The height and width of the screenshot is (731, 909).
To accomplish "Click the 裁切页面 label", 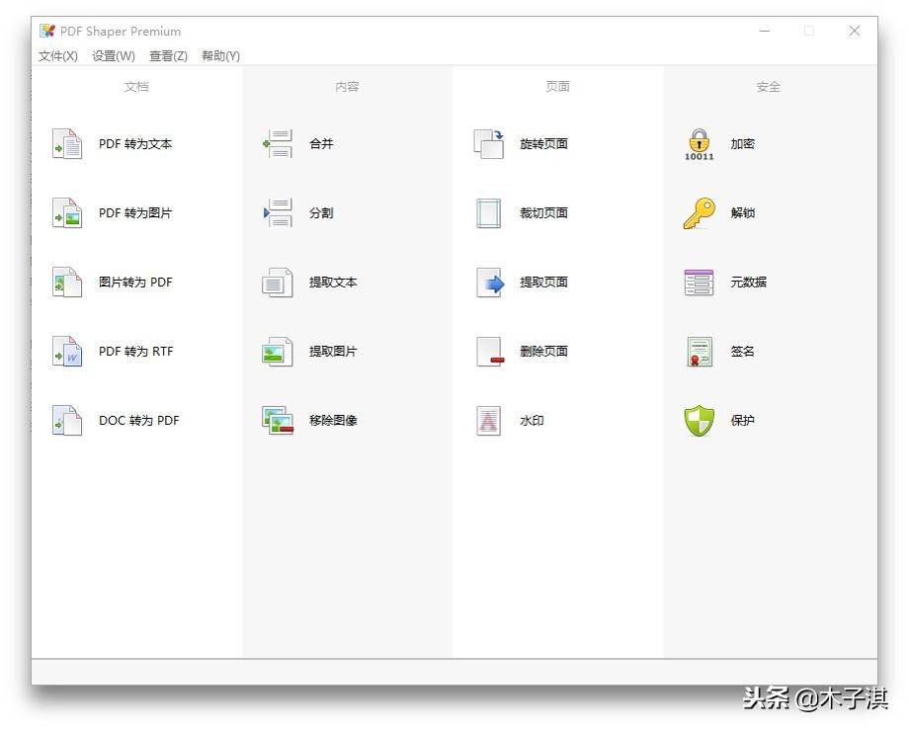I will [543, 213].
